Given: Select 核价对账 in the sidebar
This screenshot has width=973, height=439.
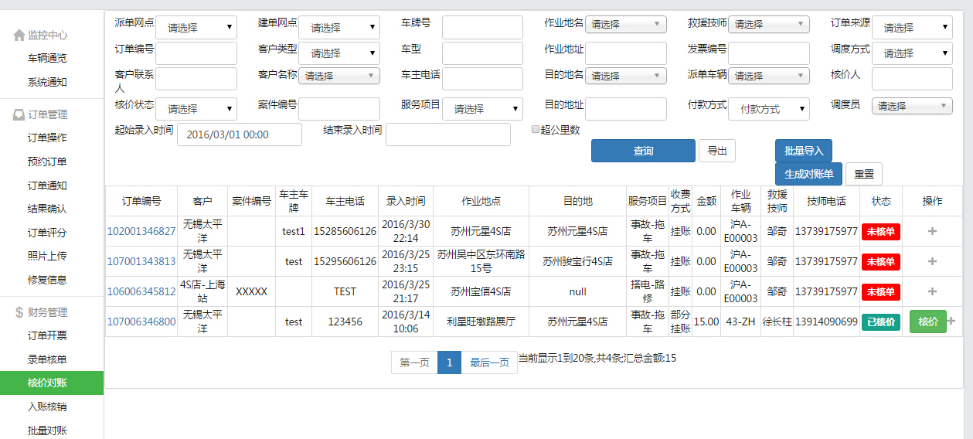Looking at the screenshot, I should 47,383.
